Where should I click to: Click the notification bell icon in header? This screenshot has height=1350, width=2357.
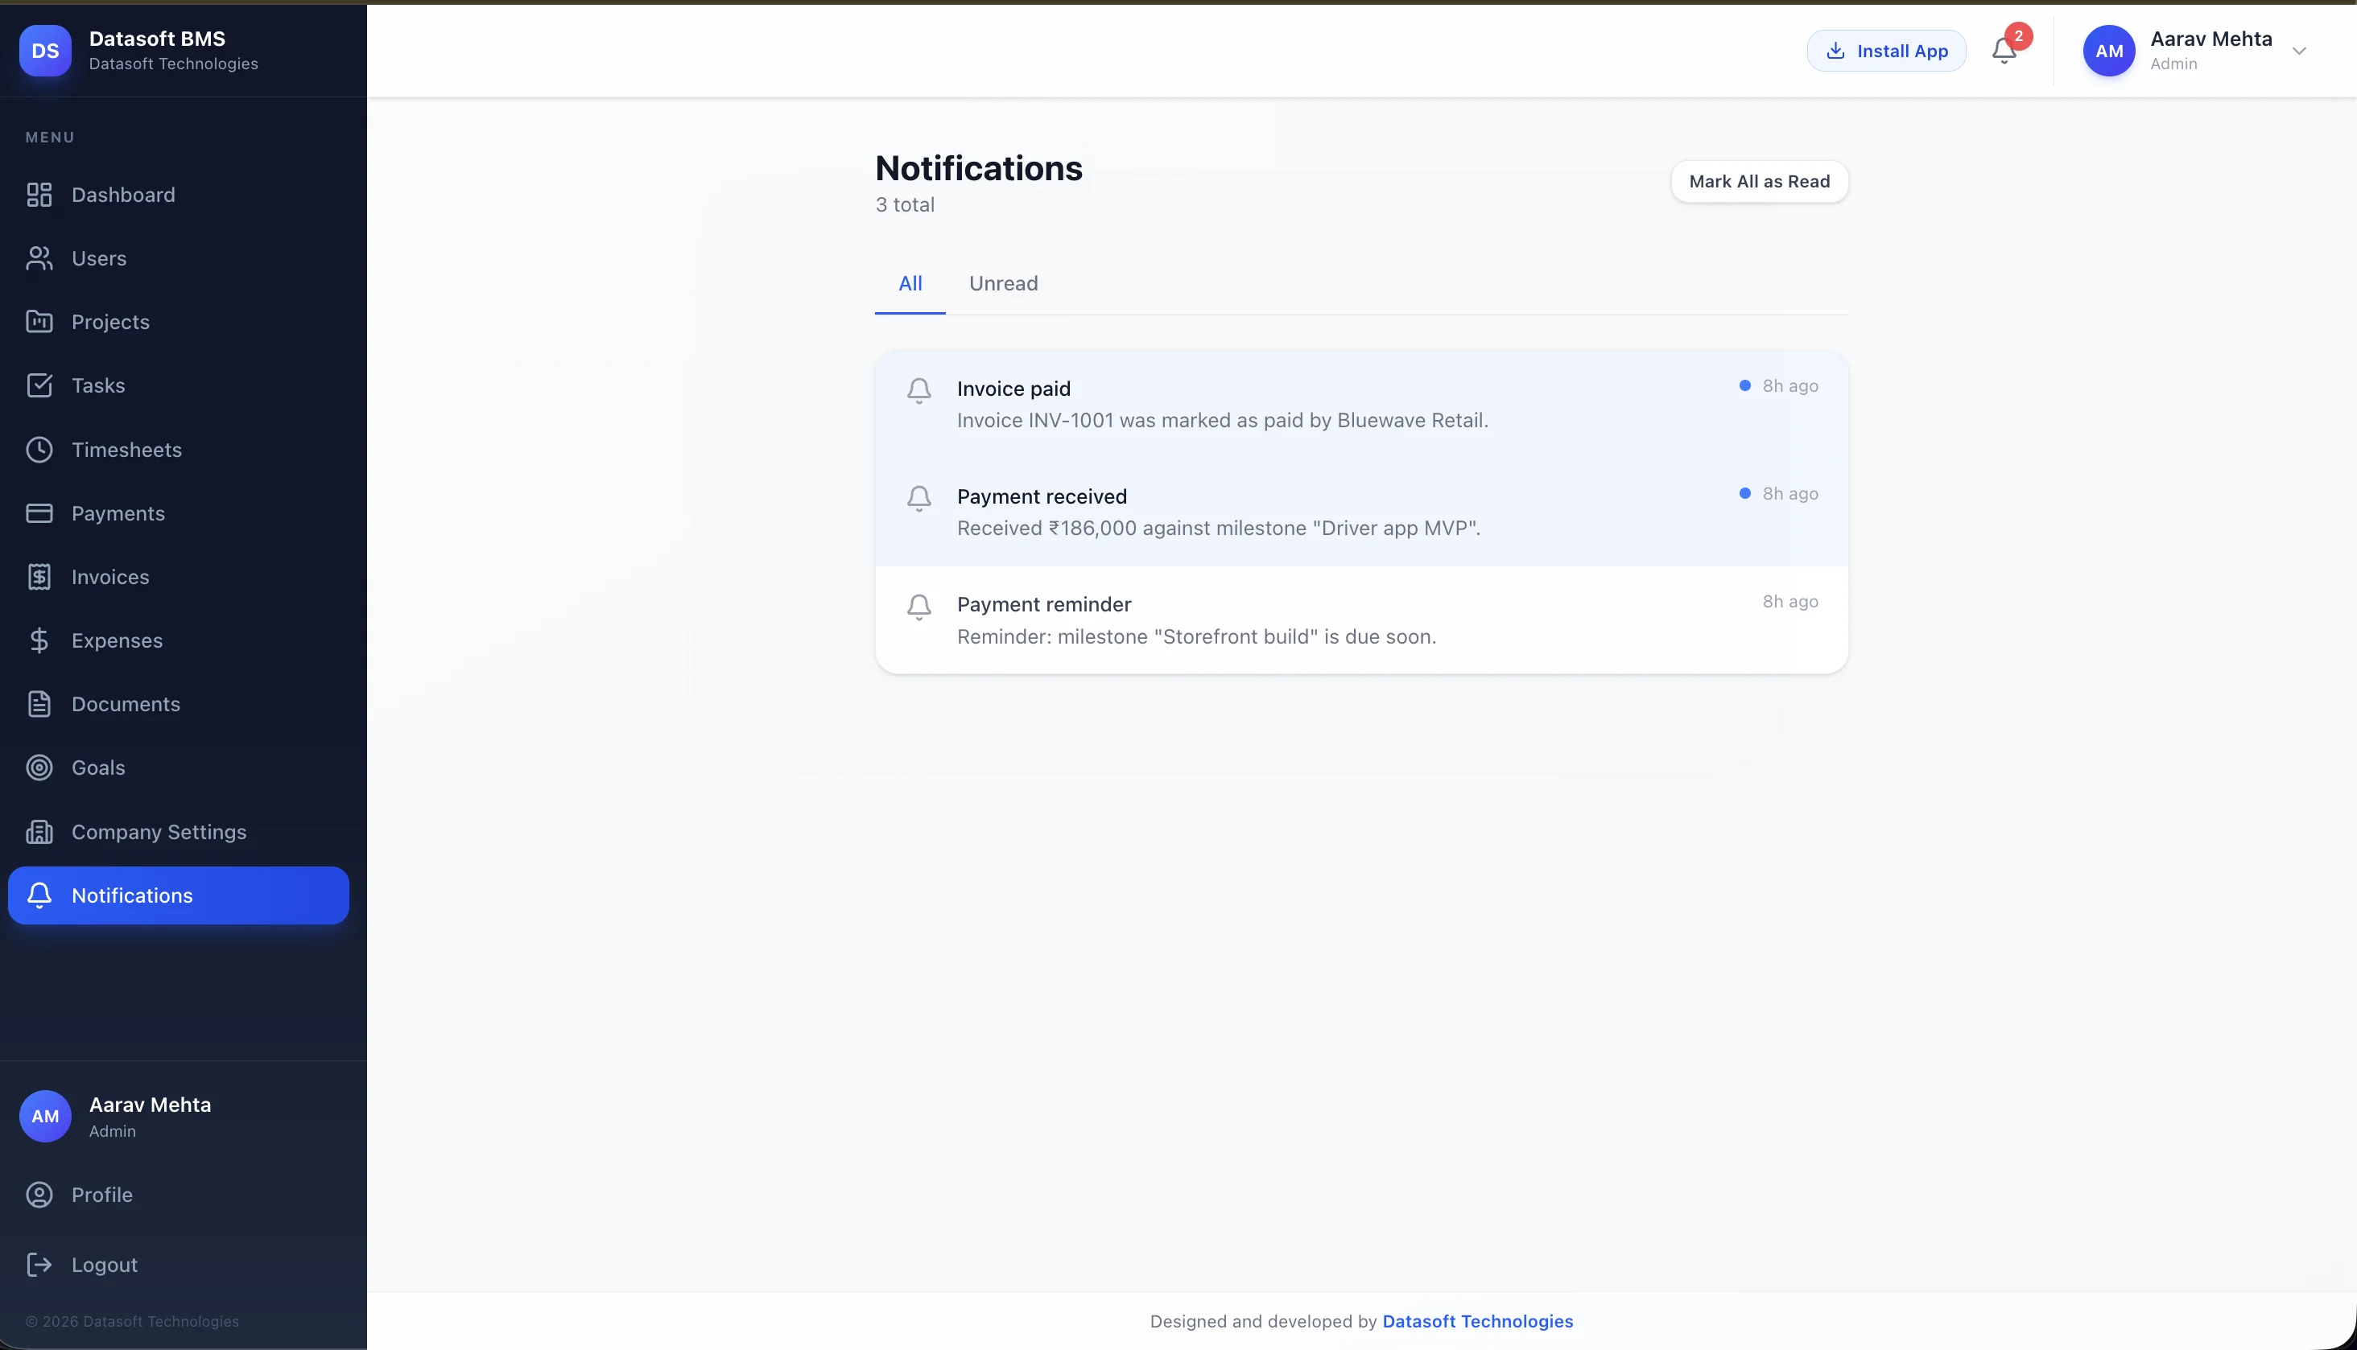[x=2003, y=51]
